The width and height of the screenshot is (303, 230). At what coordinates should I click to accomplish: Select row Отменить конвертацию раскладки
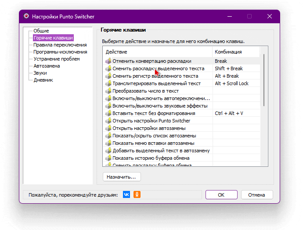tap(182, 61)
